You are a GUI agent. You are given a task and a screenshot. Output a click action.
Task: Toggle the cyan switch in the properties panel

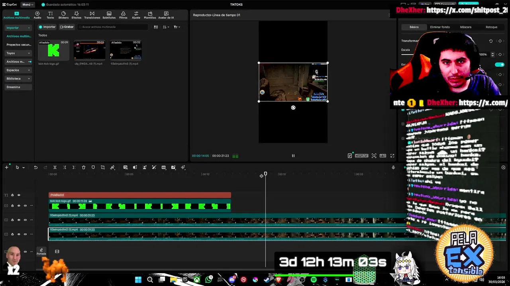tap(499, 65)
